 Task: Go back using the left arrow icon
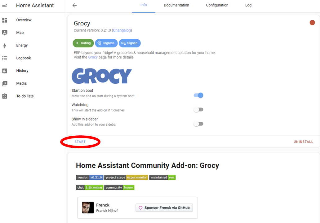[75, 5]
